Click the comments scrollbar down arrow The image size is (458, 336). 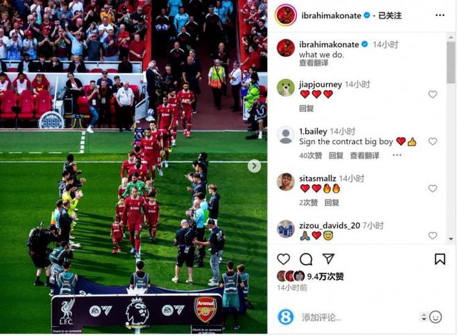(451, 239)
